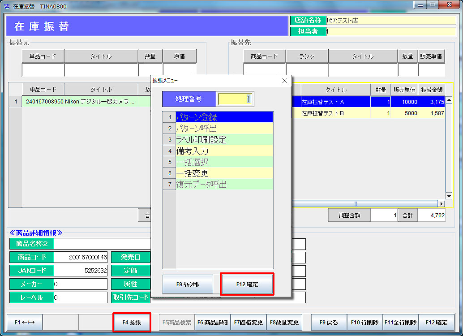This screenshot has height=336, width=463.
Task: Click the 処理番号 input field
Action: pyautogui.click(x=235, y=99)
